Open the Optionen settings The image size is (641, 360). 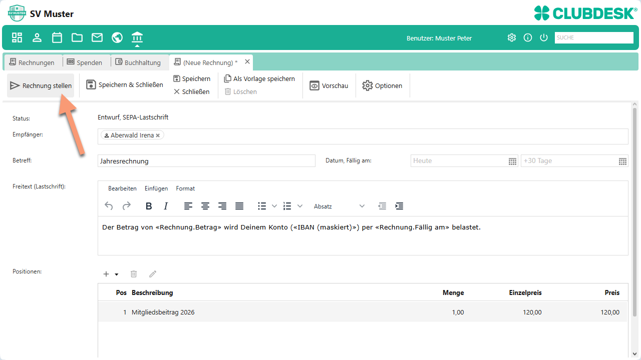[382, 85]
